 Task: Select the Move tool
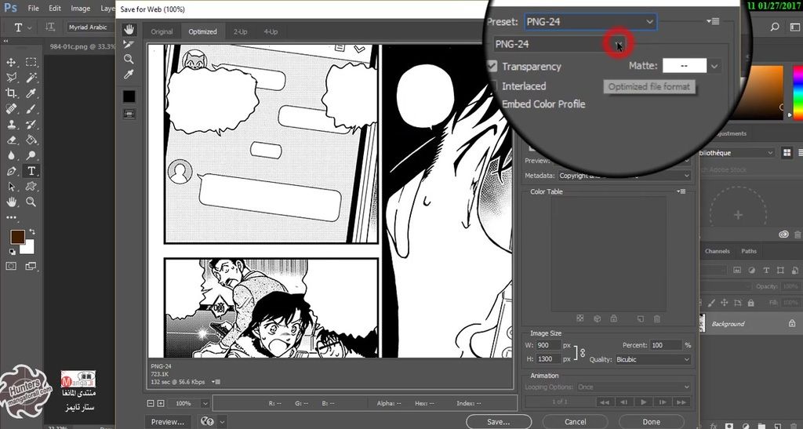11,63
